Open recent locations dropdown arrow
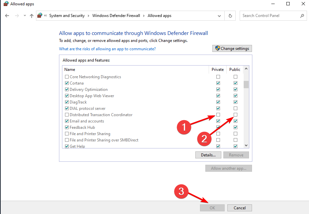Image resolution: width=309 pixels, height=214 pixels. point(25,16)
